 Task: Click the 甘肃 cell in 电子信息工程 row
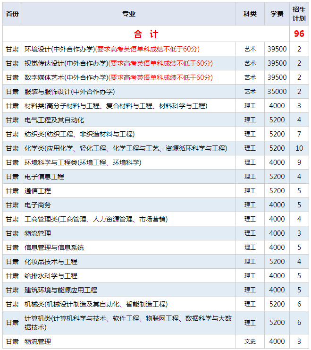12,177
